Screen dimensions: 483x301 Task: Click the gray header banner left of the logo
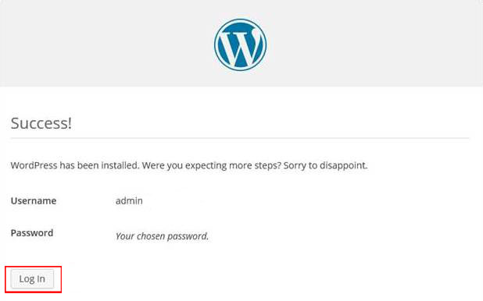[x=105, y=43]
